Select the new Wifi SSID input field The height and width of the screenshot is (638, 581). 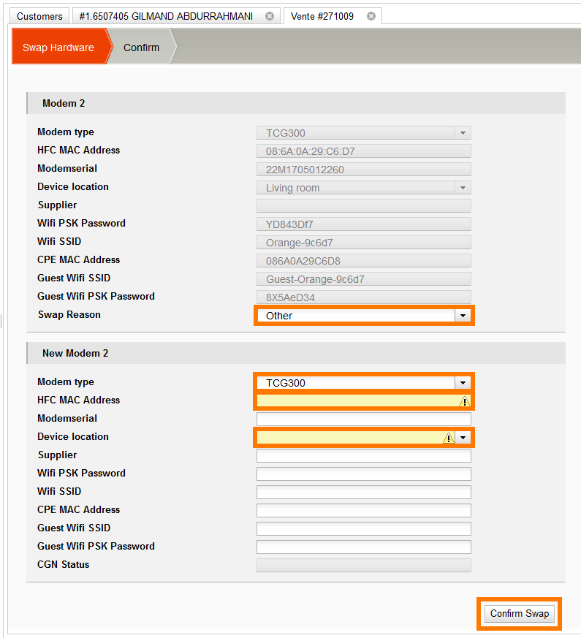coord(363,493)
